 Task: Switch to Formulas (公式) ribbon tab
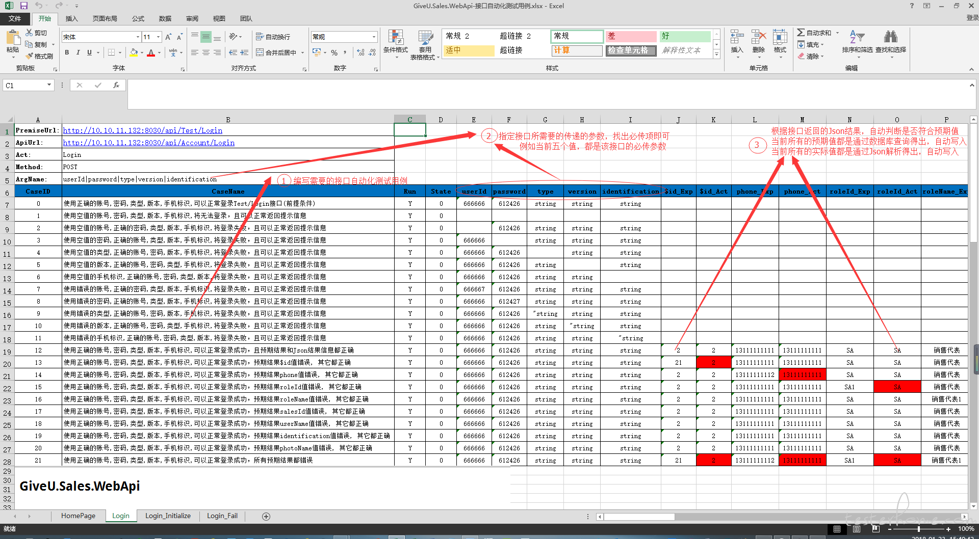tap(138, 18)
